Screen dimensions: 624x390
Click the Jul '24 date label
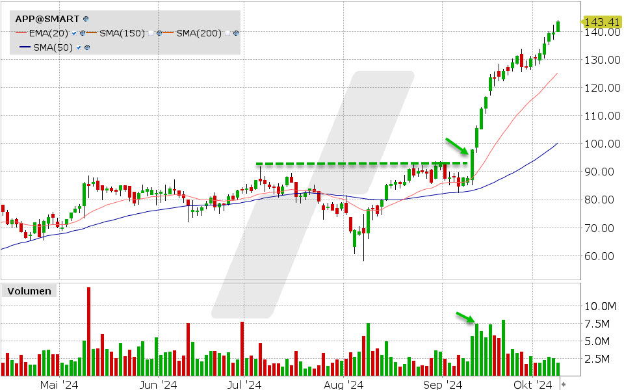tap(244, 385)
